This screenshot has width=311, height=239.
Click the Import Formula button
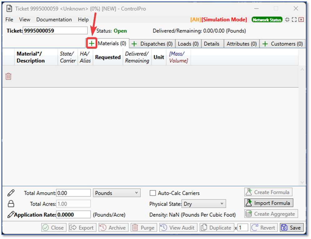[269, 203]
